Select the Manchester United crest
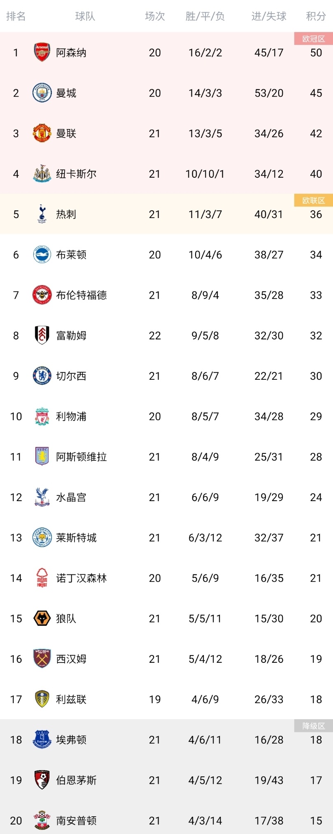Viewport: 333px width, 834px height. point(42,133)
